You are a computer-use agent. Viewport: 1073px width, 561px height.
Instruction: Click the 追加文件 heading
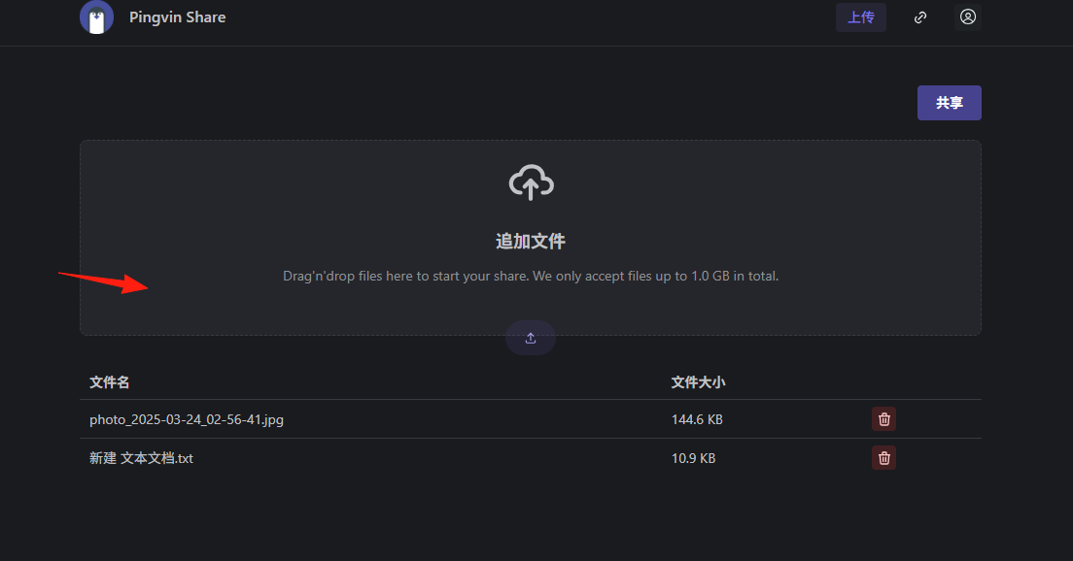click(531, 242)
